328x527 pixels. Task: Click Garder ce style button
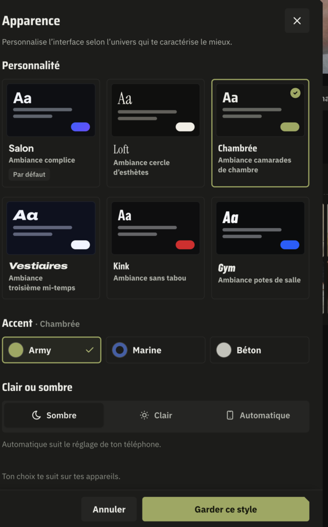[x=226, y=509]
